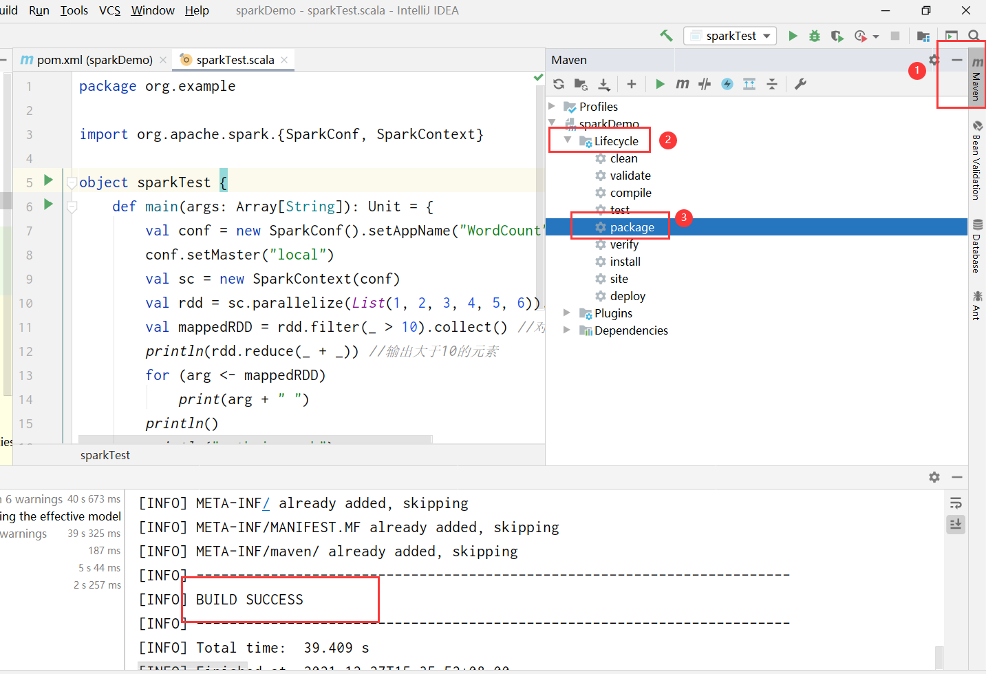Expand the Profiles node
The image size is (986, 674).
(552, 106)
